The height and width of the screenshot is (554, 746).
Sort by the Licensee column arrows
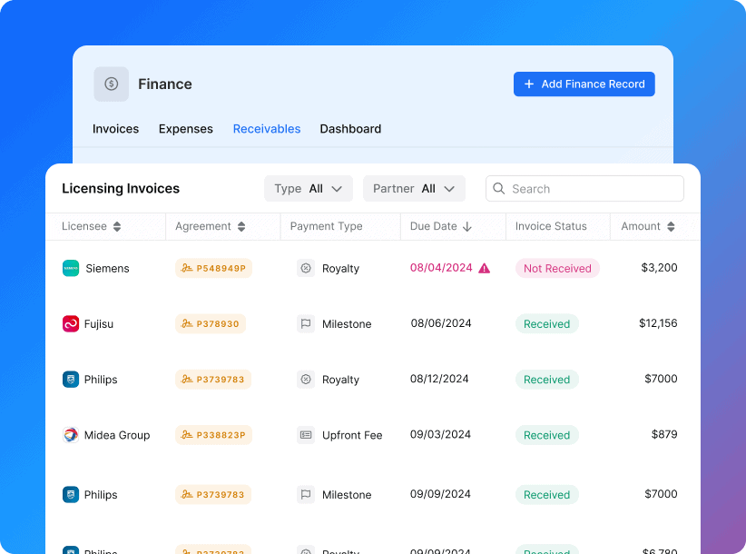117,227
